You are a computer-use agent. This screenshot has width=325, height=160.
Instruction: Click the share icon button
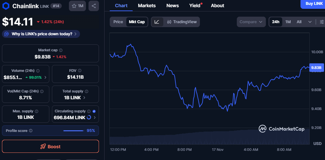pyautogui.click(x=94, y=6)
